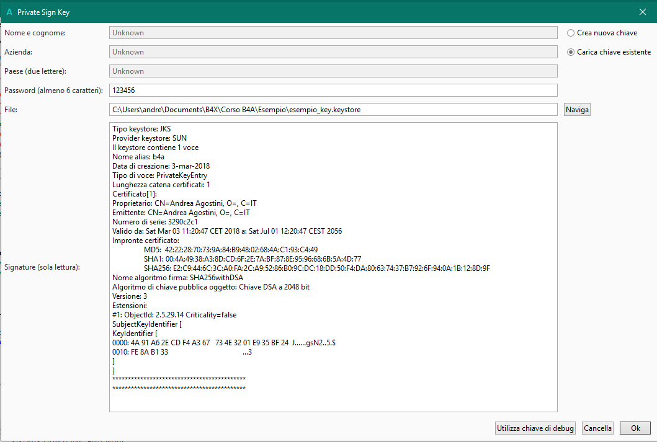Image resolution: width=657 pixels, height=442 pixels.
Task: Click the Nome e cognome field
Action: pos(333,33)
